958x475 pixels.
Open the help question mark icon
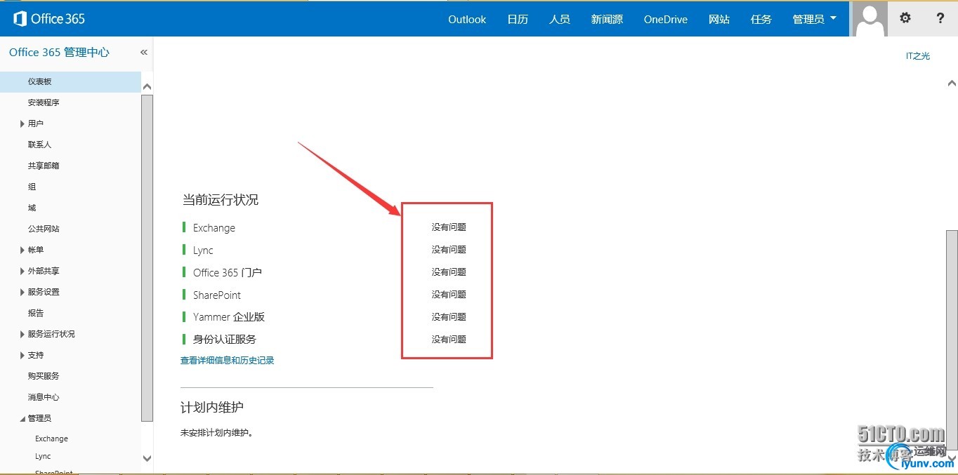(940, 18)
